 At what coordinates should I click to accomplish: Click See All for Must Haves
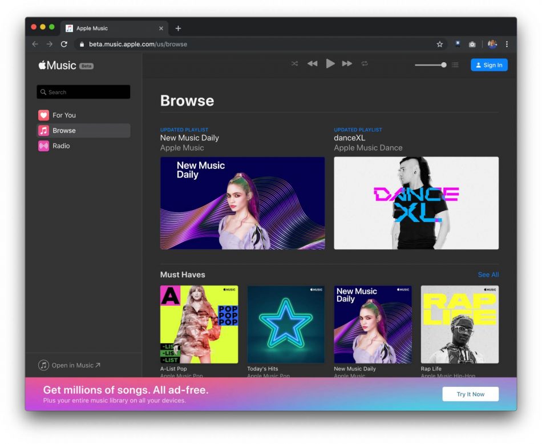tap(488, 275)
